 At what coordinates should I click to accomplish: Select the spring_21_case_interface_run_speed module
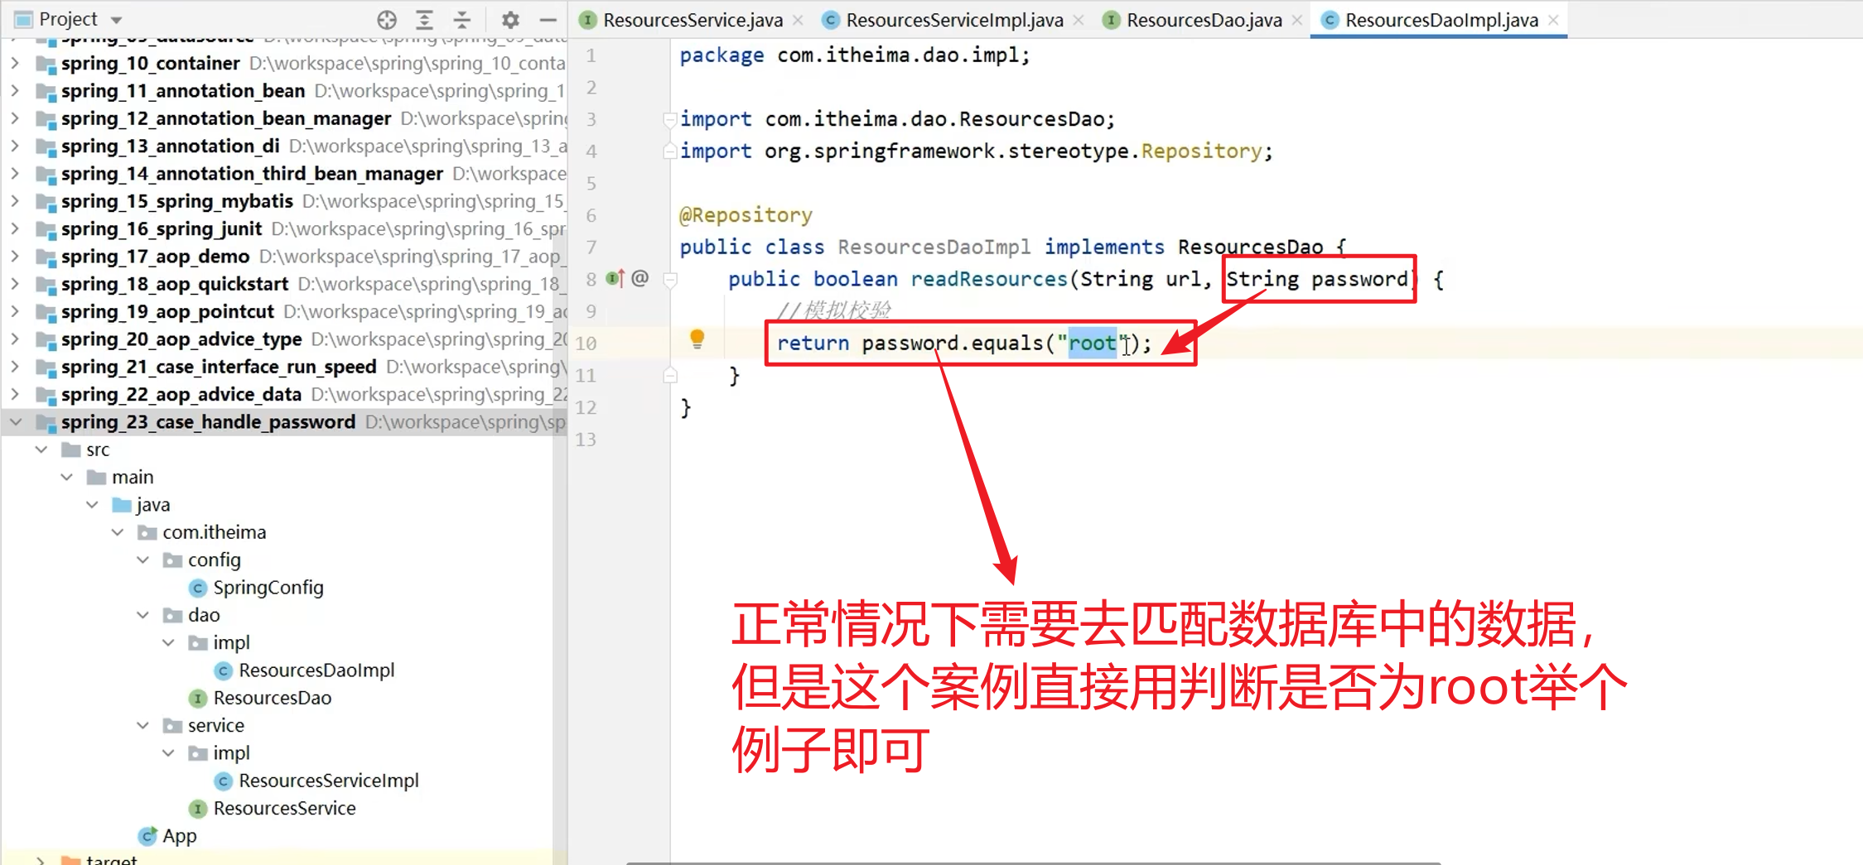pyautogui.click(x=219, y=367)
